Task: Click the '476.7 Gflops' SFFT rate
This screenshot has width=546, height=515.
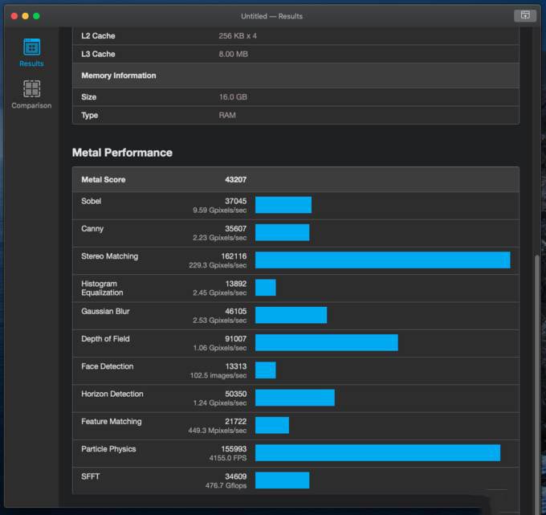Action: point(226,485)
